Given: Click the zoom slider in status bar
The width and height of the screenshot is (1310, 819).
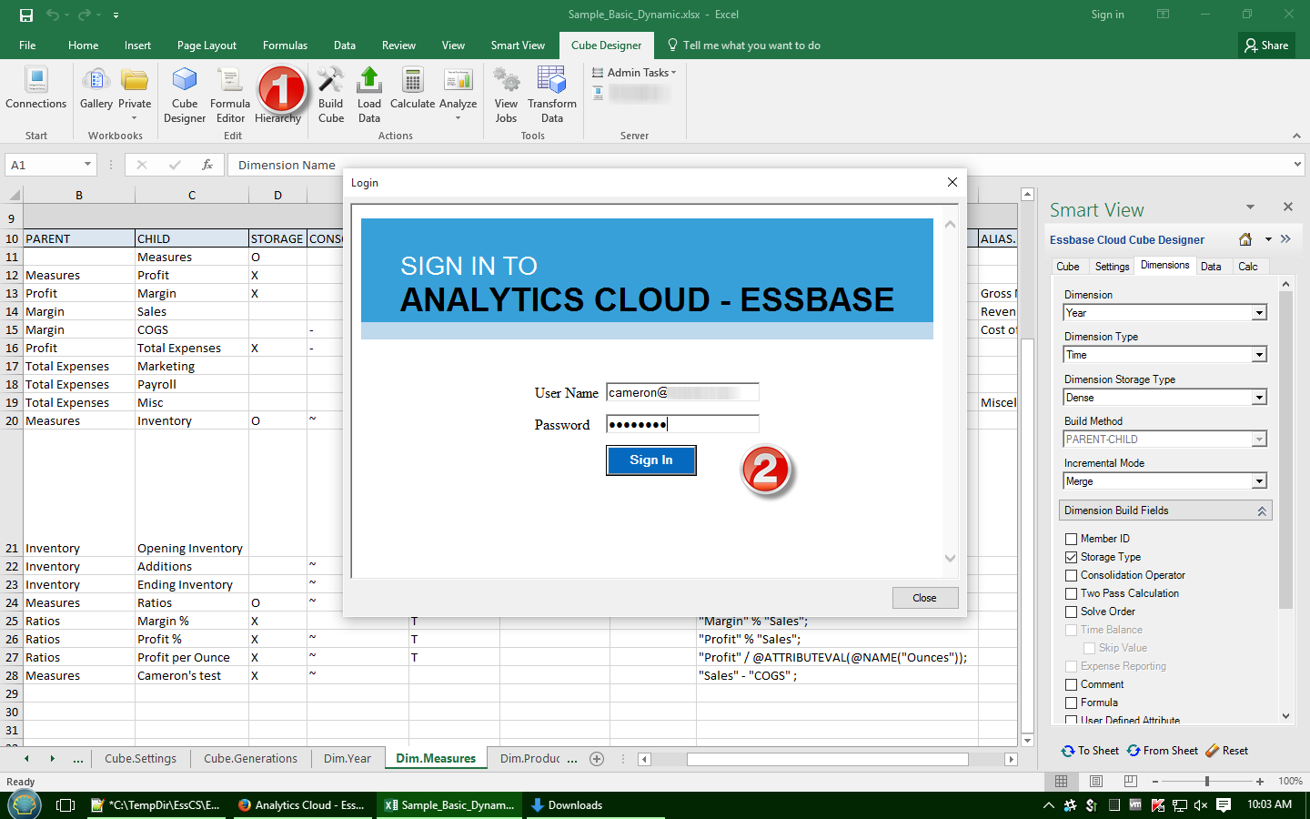Looking at the screenshot, I should click(x=1207, y=782).
